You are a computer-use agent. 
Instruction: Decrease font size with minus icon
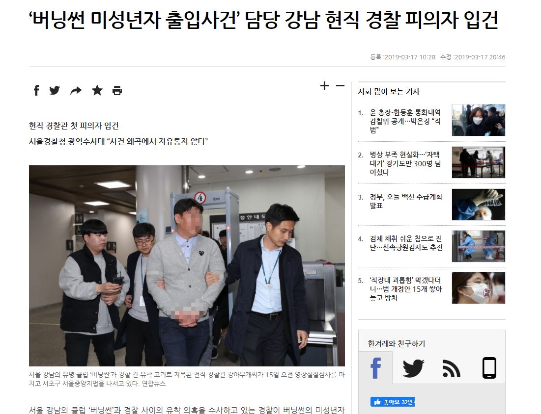coord(340,86)
